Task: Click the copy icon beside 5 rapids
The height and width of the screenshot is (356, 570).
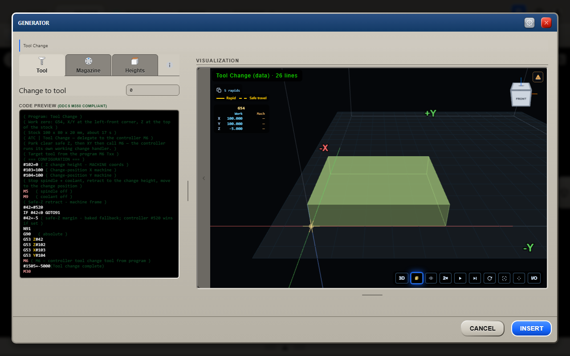Action: pyautogui.click(x=219, y=90)
